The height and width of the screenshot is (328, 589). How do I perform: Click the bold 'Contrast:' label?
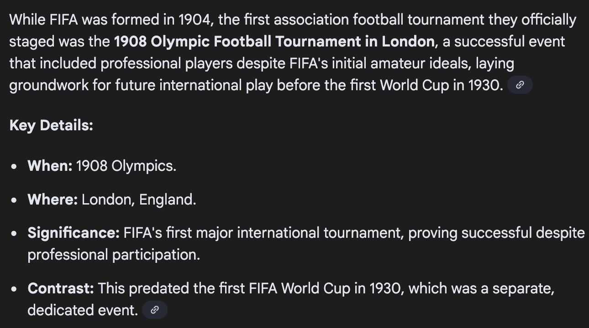click(60, 288)
